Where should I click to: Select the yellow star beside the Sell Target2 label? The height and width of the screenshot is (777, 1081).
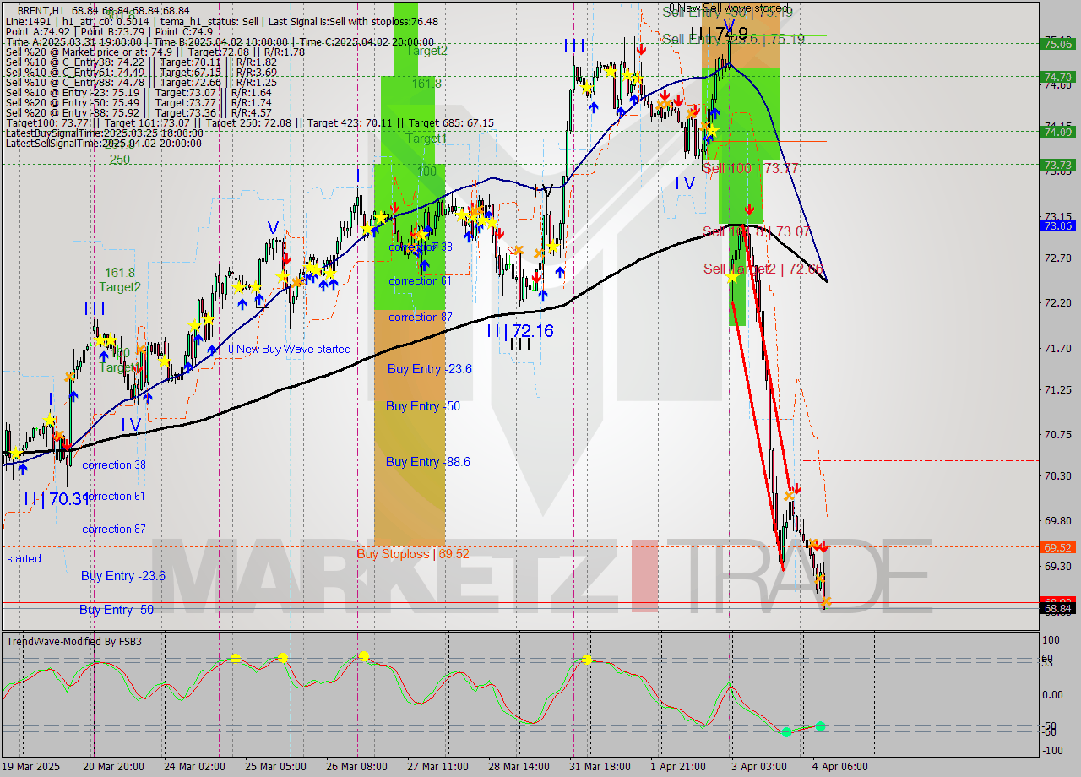[x=731, y=277]
